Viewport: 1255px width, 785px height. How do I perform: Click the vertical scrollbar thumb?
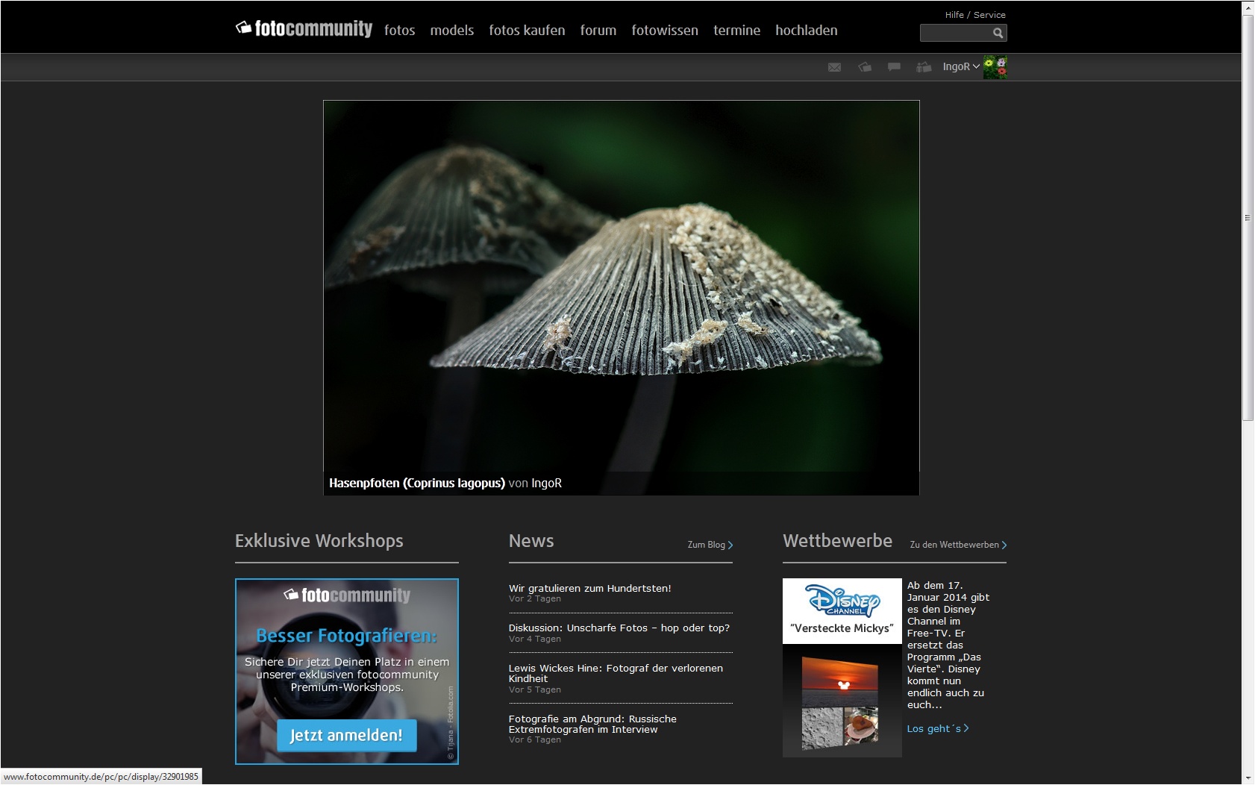(1248, 218)
